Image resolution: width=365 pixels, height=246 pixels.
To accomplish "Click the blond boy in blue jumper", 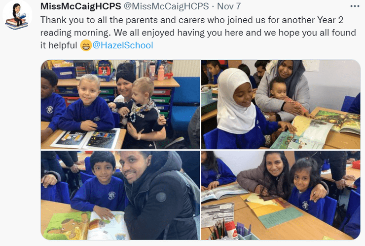I will point(87,103).
